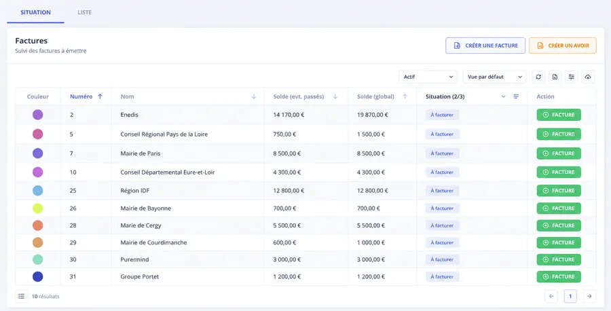The image size is (611, 311).
Task: Sort by Solde (evt. passés) arrow
Action: pos(335,96)
